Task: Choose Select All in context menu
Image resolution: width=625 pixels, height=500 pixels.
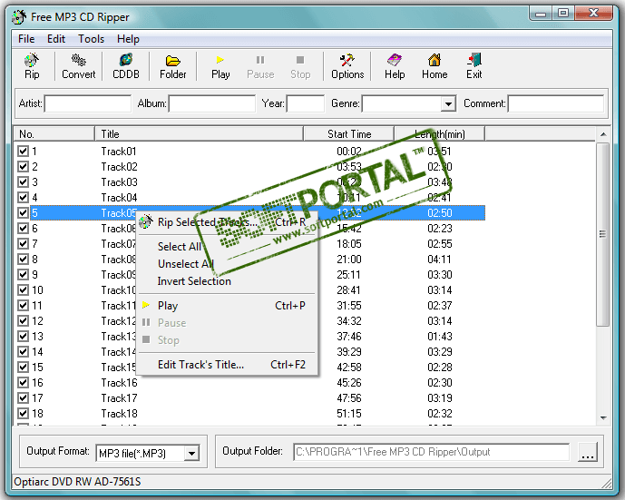Action: [227, 247]
